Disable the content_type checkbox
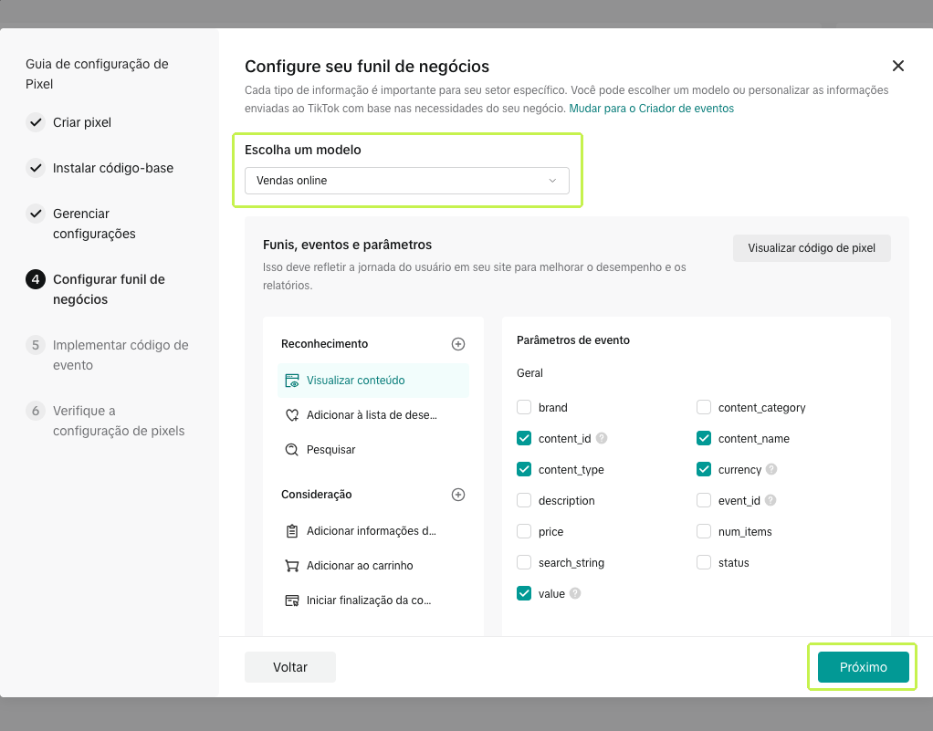933x731 pixels. pyautogui.click(x=524, y=469)
